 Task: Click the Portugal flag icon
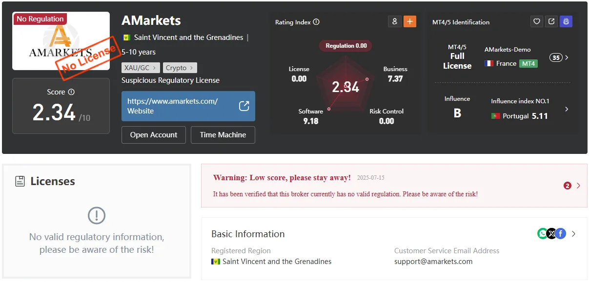(x=495, y=116)
